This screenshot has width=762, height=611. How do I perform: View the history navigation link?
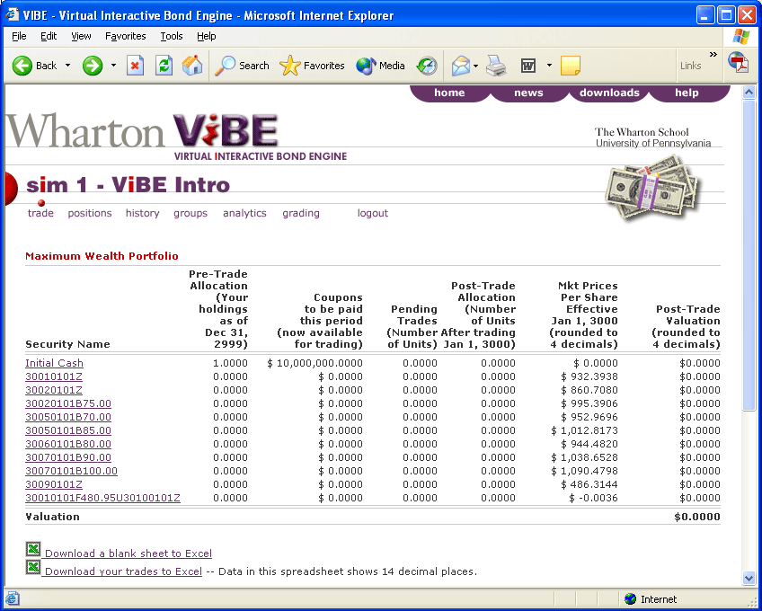(x=142, y=213)
